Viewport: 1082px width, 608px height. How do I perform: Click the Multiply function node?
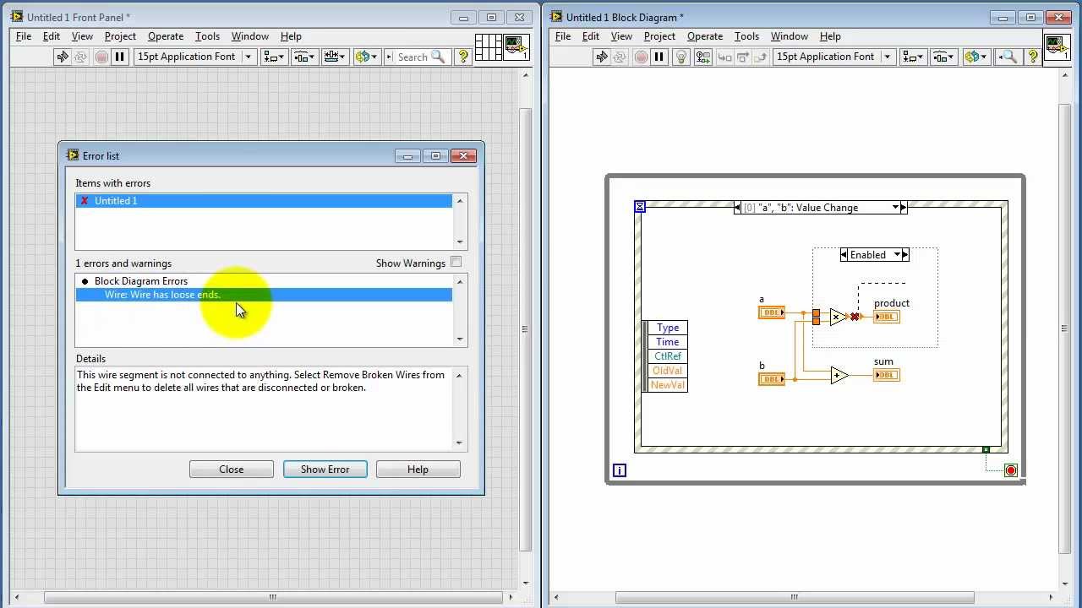(838, 318)
